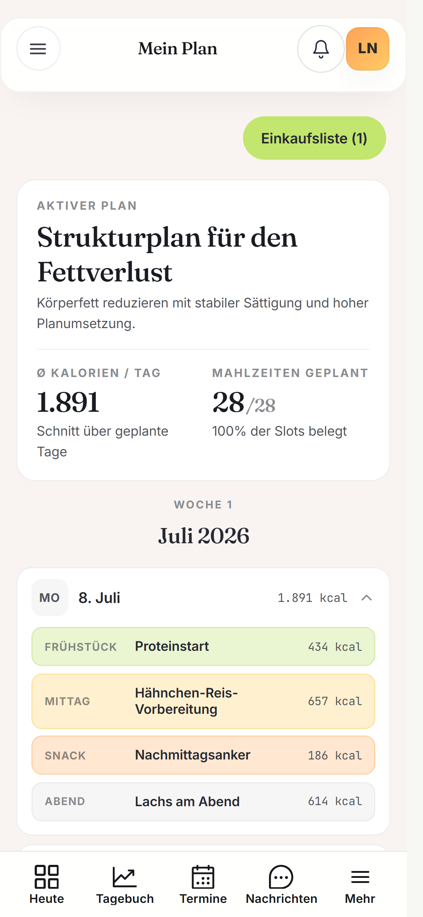The image size is (423, 917).
Task: Open the LN profile avatar
Action: (x=368, y=49)
